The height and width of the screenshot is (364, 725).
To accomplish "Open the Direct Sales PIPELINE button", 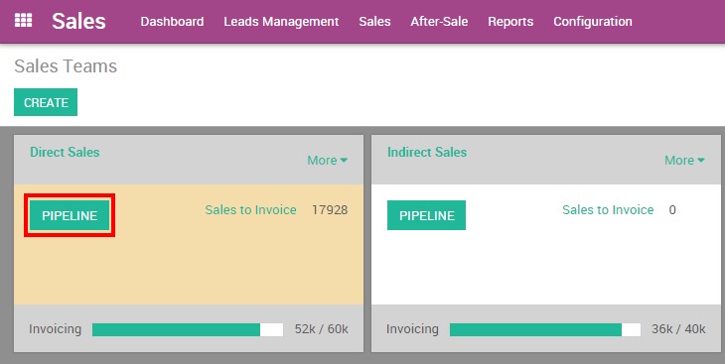I will [x=70, y=215].
